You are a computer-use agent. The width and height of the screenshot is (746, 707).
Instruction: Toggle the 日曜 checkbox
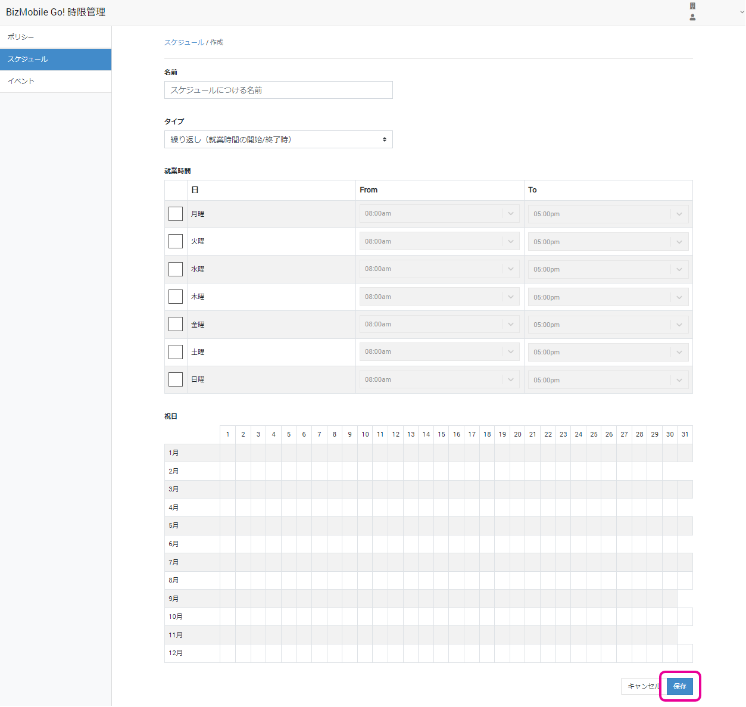176,379
